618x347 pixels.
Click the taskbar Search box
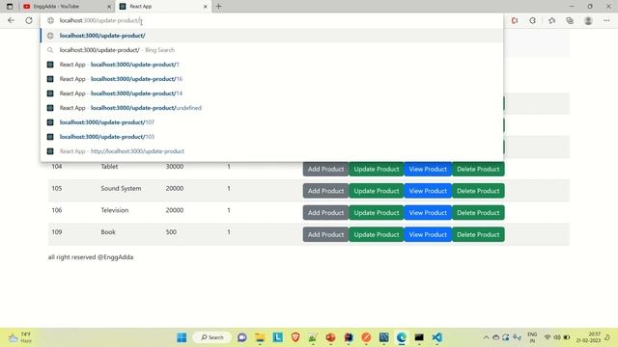pyautogui.click(x=212, y=337)
